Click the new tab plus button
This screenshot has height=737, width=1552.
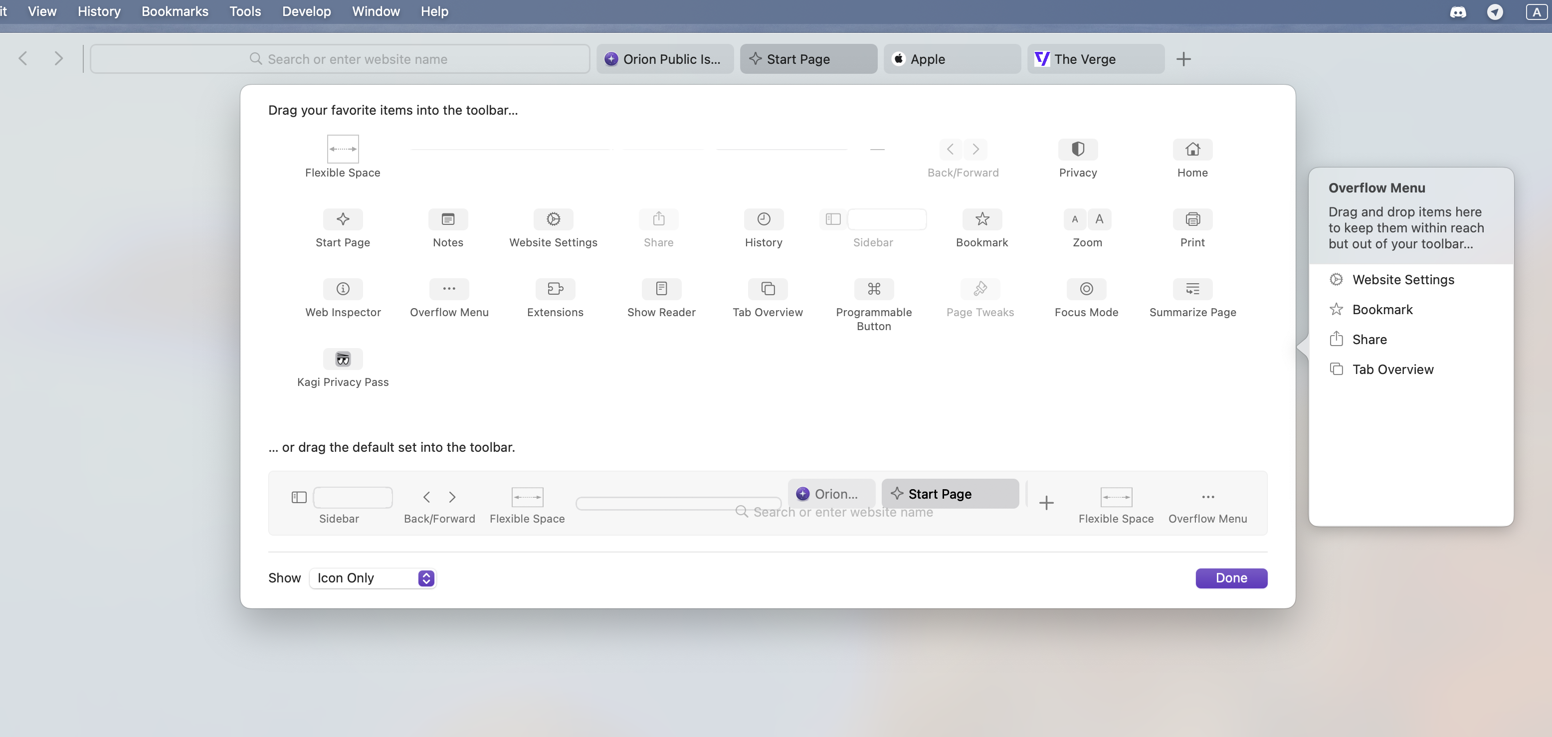(x=1183, y=59)
